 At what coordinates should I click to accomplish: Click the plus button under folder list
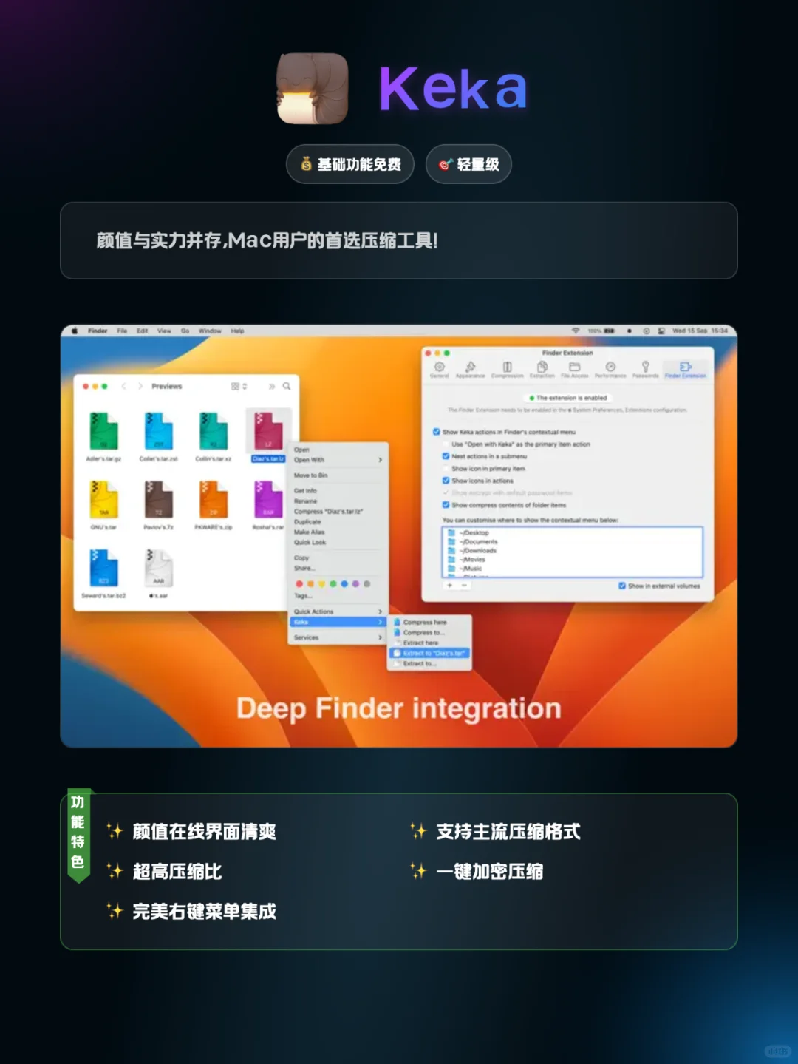(449, 585)
